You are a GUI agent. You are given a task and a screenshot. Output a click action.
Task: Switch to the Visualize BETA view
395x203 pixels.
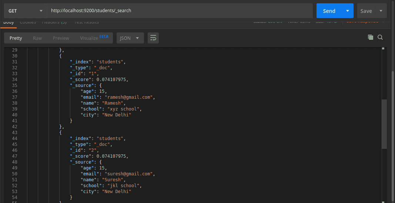click(94, 38)
